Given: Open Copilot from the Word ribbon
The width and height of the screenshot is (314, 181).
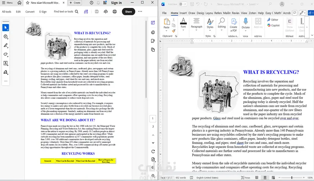Looking at the screenshot, I should click(273, 25).
